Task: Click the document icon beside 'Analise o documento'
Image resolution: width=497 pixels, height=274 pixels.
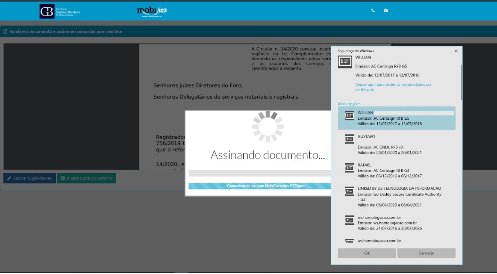Action: (5, 31)
